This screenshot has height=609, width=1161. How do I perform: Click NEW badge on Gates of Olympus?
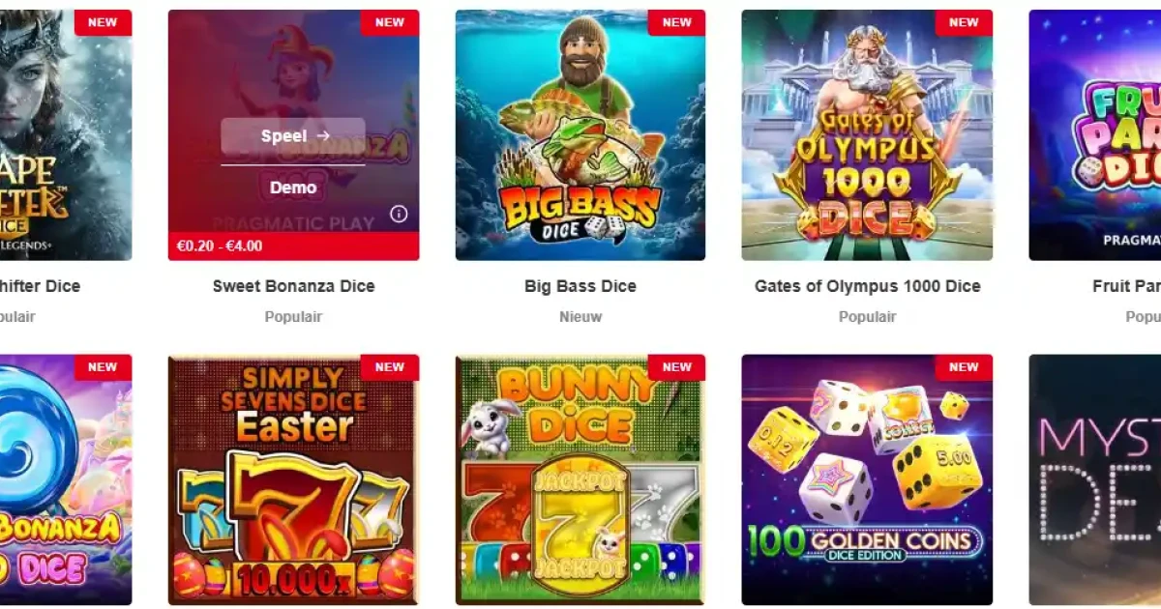(964, 23)
